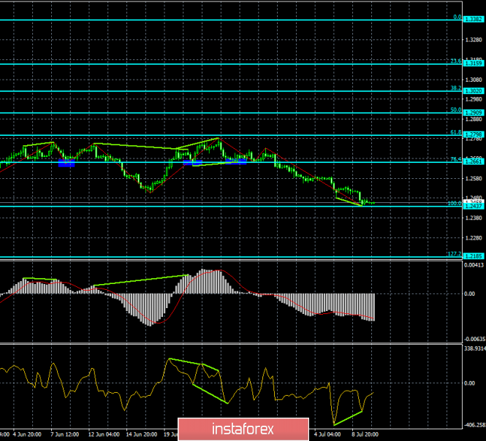The image size is (486, 441).
Task: Click the 1.3382 Fibonacci price tag
Action: click(474, 20)
